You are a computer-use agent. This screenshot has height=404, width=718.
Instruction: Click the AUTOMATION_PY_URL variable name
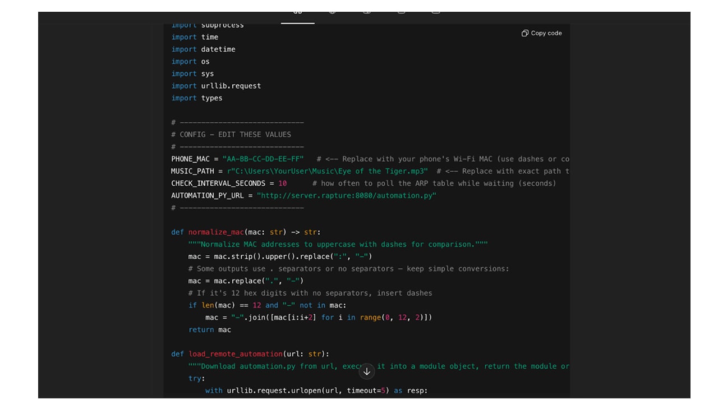208,196
